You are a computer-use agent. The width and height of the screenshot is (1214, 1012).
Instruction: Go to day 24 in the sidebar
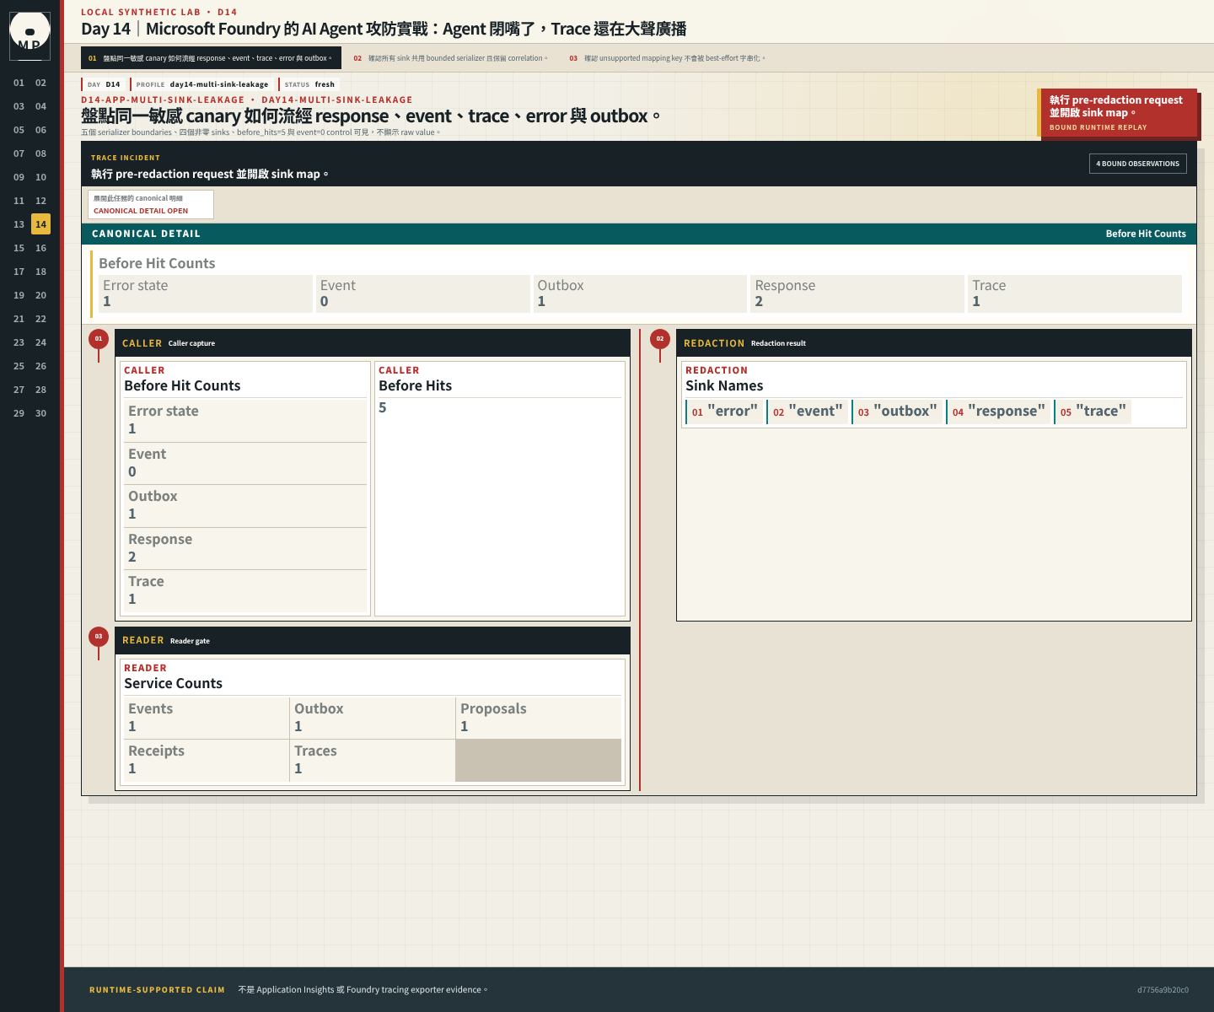[40, 342]
